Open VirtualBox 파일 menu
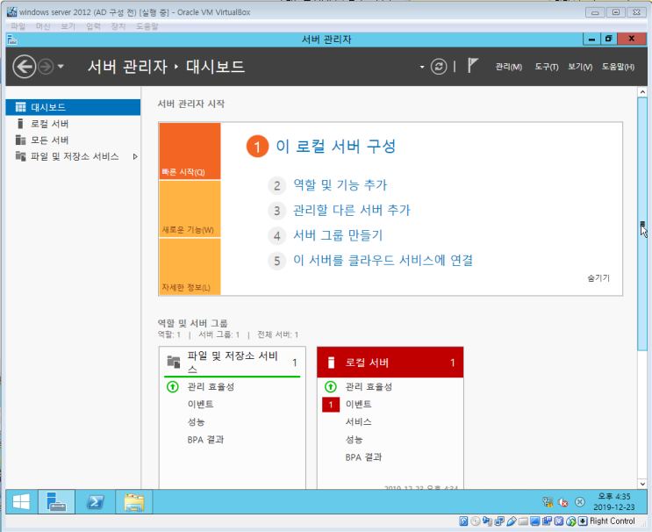This screenshot has width=652, height=532. point(18,26)
